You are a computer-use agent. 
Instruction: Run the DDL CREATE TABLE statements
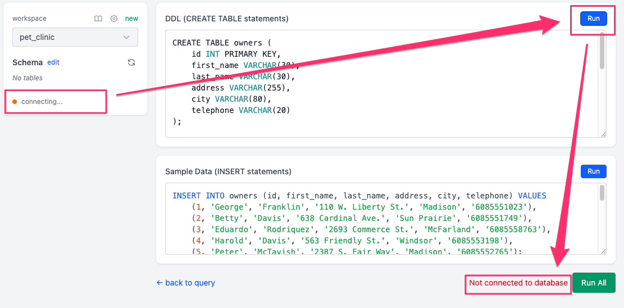tap(593, 19)
